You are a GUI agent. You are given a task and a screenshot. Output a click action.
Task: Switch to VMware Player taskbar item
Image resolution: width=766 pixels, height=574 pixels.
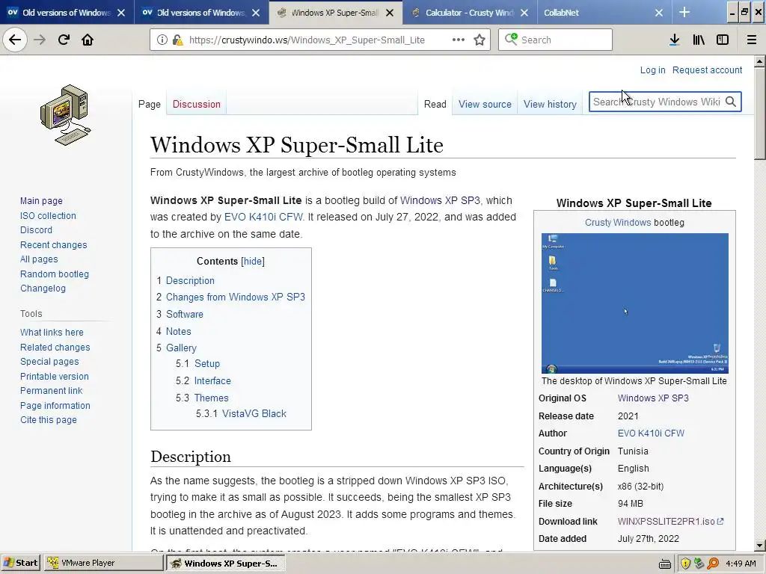tap(103, 563)
